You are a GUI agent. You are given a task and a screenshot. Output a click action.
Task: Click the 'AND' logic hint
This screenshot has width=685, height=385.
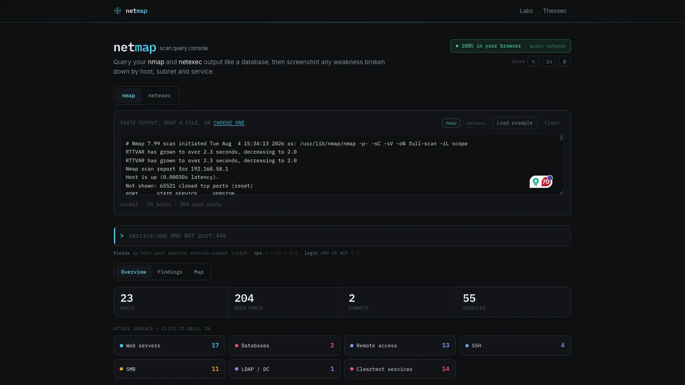[325, 253]
